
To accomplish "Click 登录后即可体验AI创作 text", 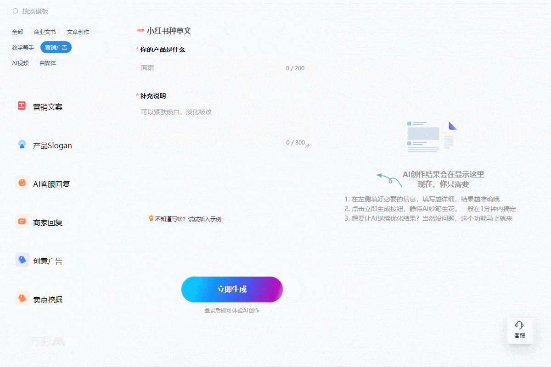I will 232,311.
